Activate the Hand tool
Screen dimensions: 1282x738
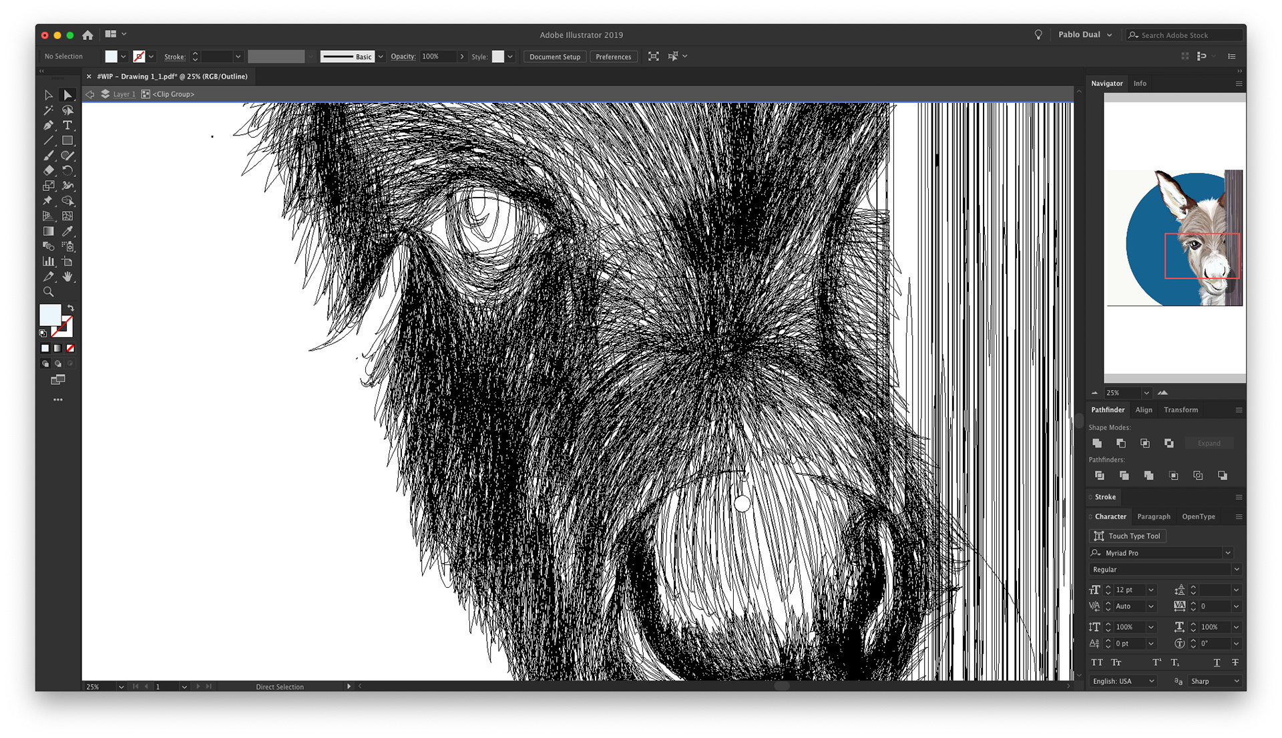(x=67, y=276)
